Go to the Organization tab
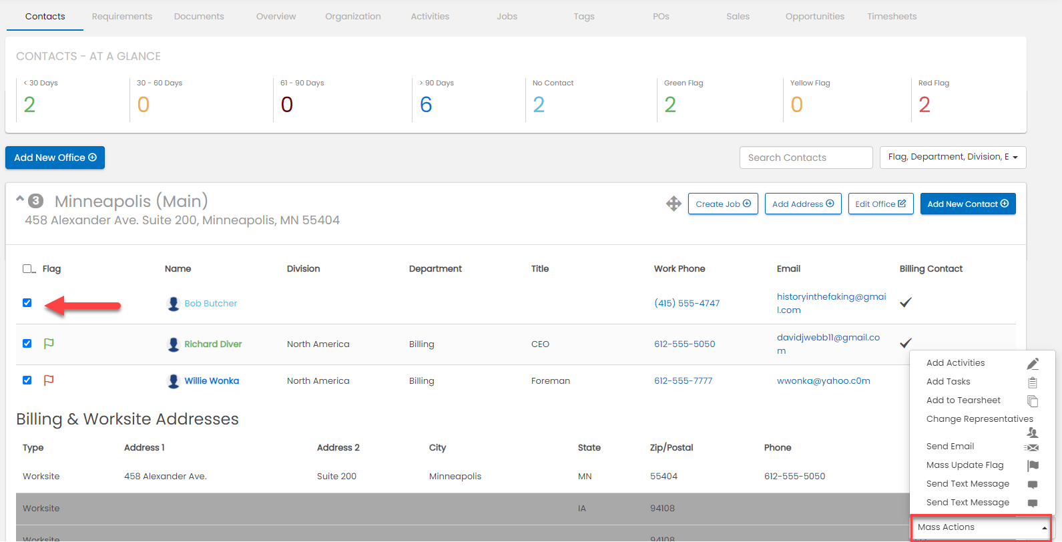 pyautogui.click(x=353, y=16)
